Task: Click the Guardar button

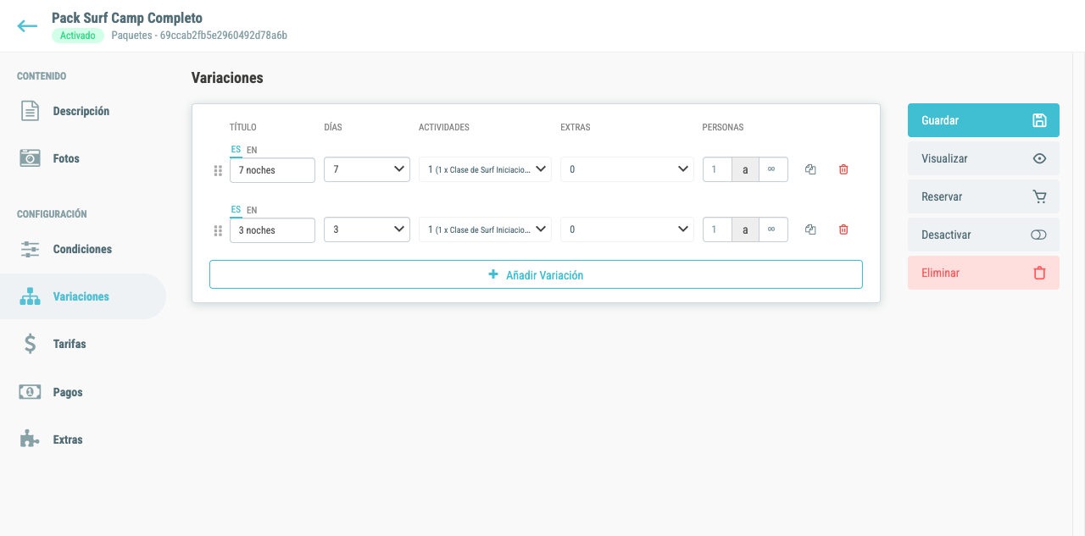Action: click(983, 120)
